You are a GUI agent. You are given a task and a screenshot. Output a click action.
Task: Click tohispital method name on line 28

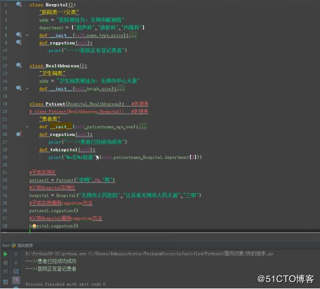[64, 150]
